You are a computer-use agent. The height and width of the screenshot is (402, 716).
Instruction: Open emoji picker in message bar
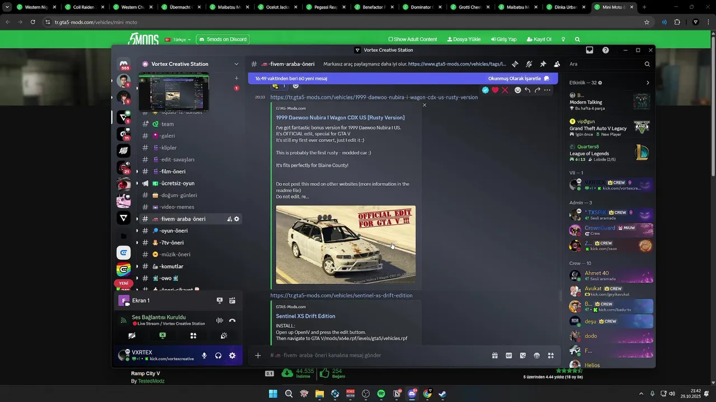[x=537, y=355]
